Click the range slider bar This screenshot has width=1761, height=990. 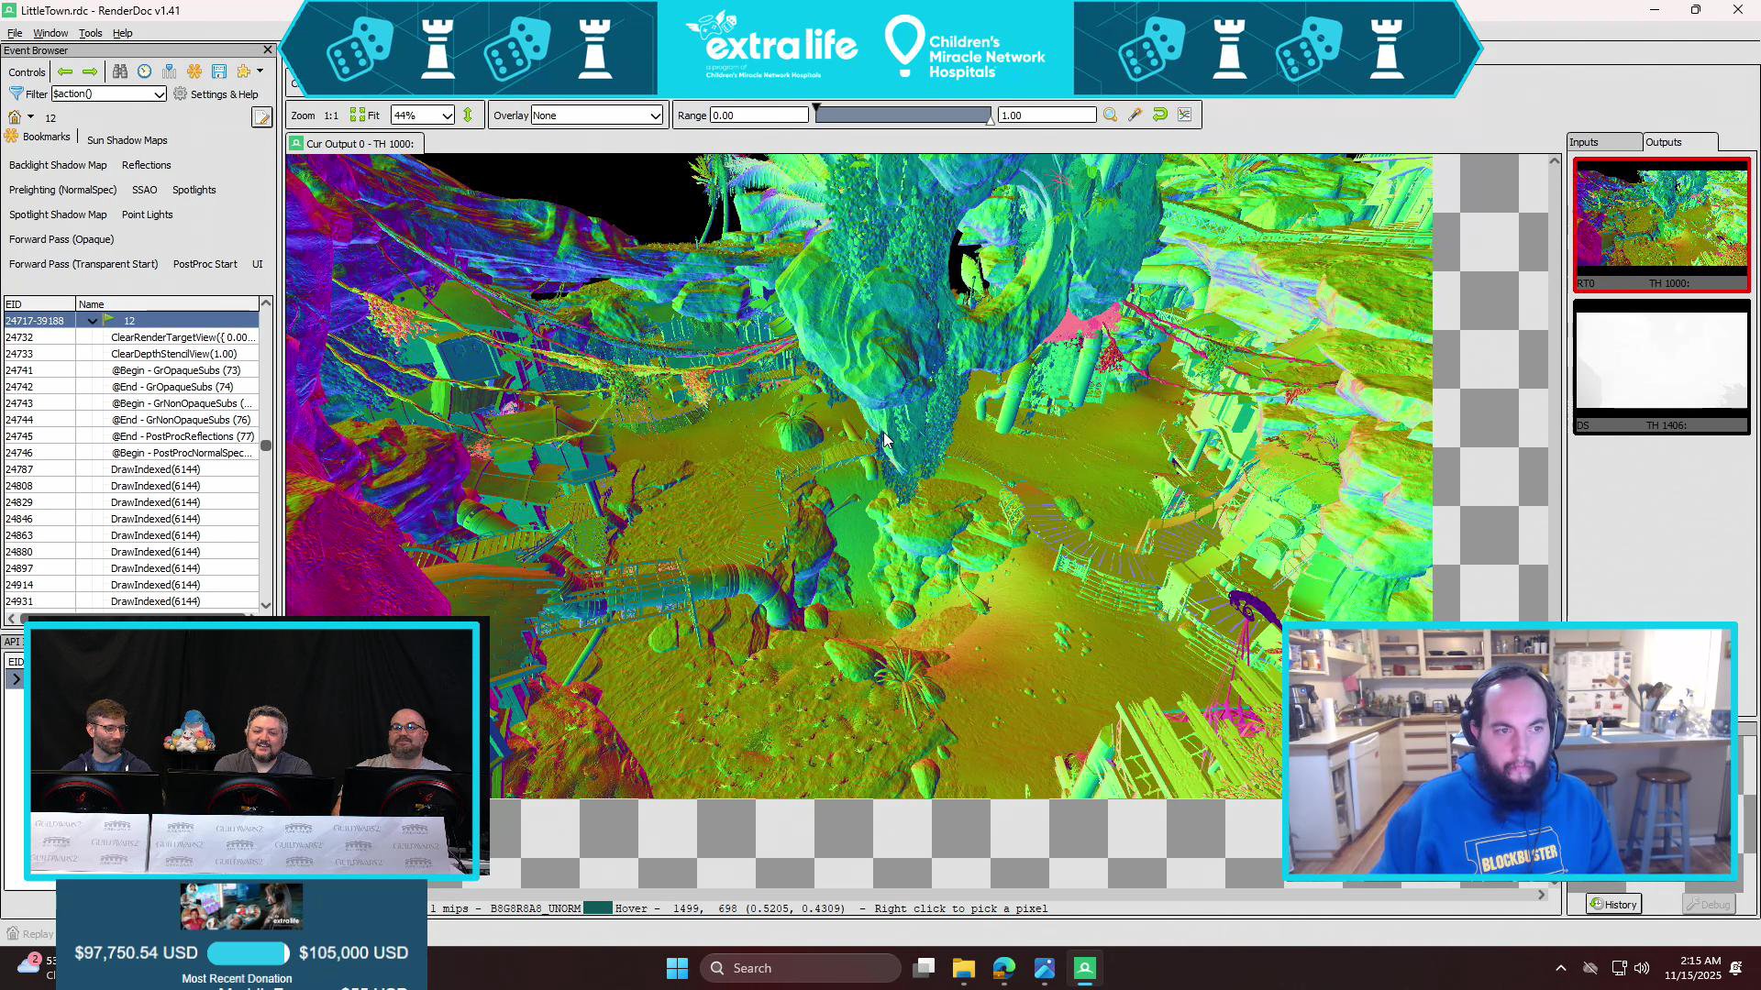point(903,115)
